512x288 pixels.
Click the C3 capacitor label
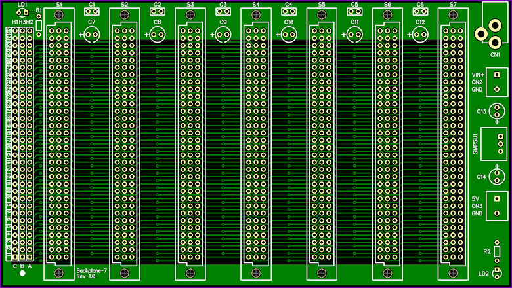coord(223,4)
